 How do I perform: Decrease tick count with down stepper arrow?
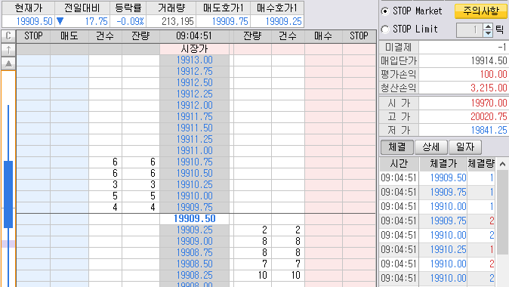click(x=488, y=33)
